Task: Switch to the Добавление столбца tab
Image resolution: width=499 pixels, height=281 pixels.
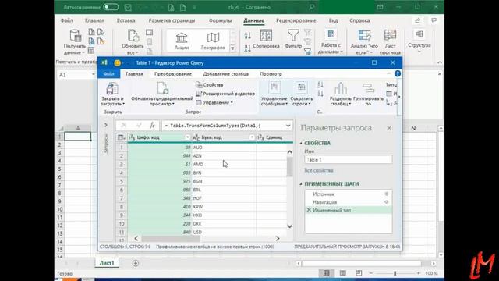Action: point(226,74)
